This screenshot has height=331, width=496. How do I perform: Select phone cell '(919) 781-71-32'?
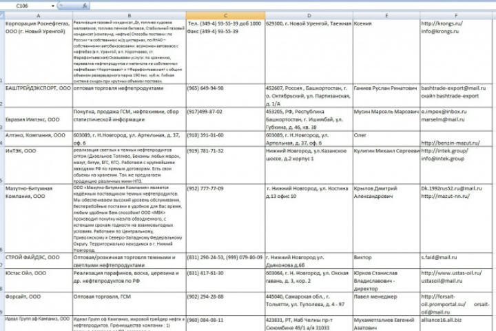[x=225, y=165]
